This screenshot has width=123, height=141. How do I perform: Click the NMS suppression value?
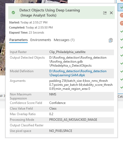click(53, 94)
